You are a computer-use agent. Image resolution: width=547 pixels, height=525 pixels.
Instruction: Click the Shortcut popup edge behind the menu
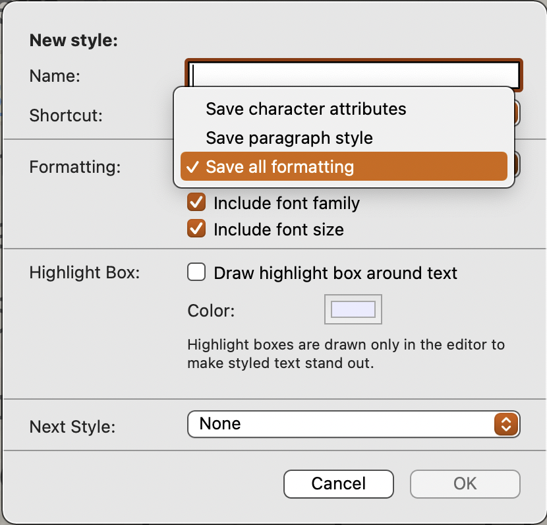517,113
